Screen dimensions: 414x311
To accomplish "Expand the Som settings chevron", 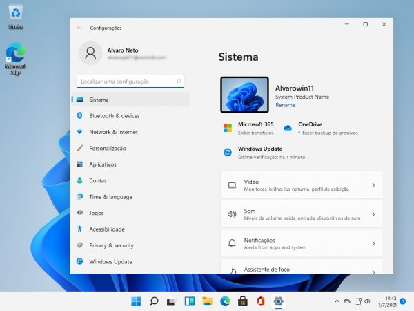I will click(373, 214).
